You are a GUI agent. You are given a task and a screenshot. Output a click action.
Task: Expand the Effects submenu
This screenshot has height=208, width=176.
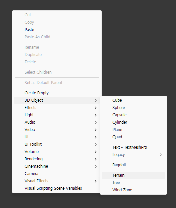(57, 108)
